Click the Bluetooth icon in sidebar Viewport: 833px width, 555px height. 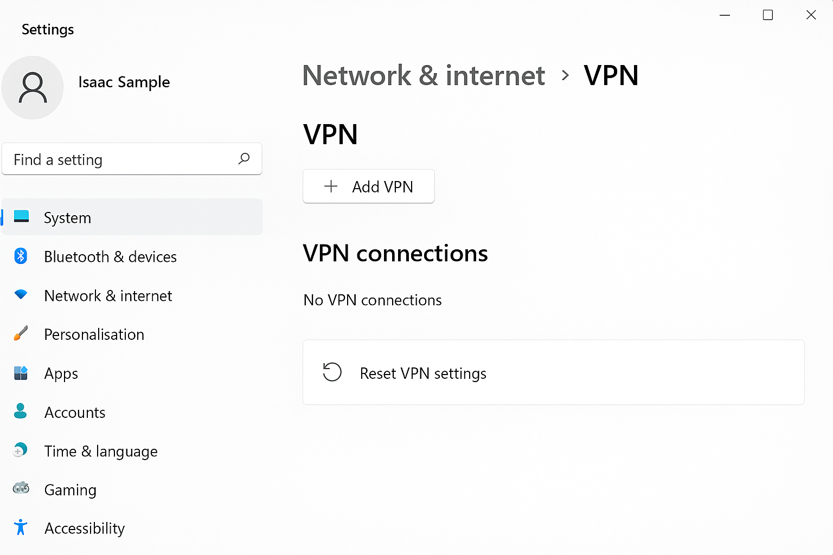21,256
